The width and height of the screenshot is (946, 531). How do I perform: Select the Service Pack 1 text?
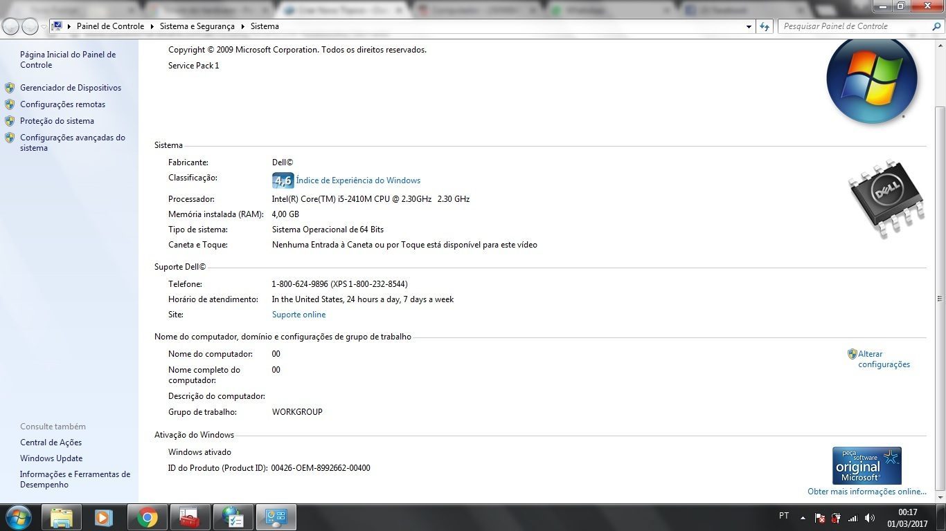pyautogui.click(x=193, y=66)
